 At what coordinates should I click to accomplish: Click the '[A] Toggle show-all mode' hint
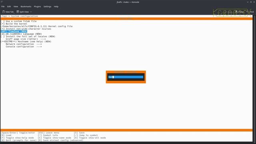[90, 138]
